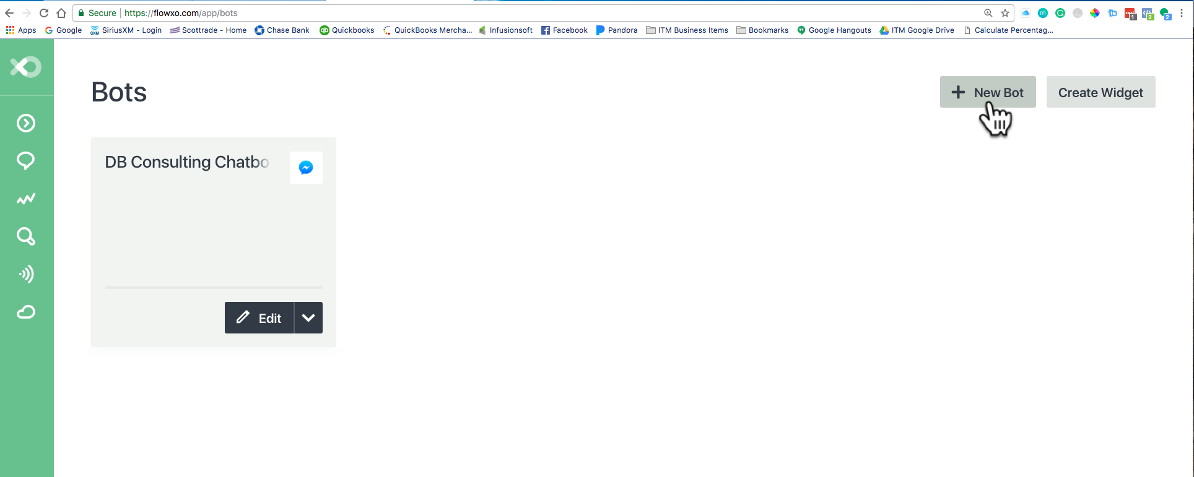Edit the DB Consulting Chatbot
Screen dimensions: 1194x477
(259, 318)
